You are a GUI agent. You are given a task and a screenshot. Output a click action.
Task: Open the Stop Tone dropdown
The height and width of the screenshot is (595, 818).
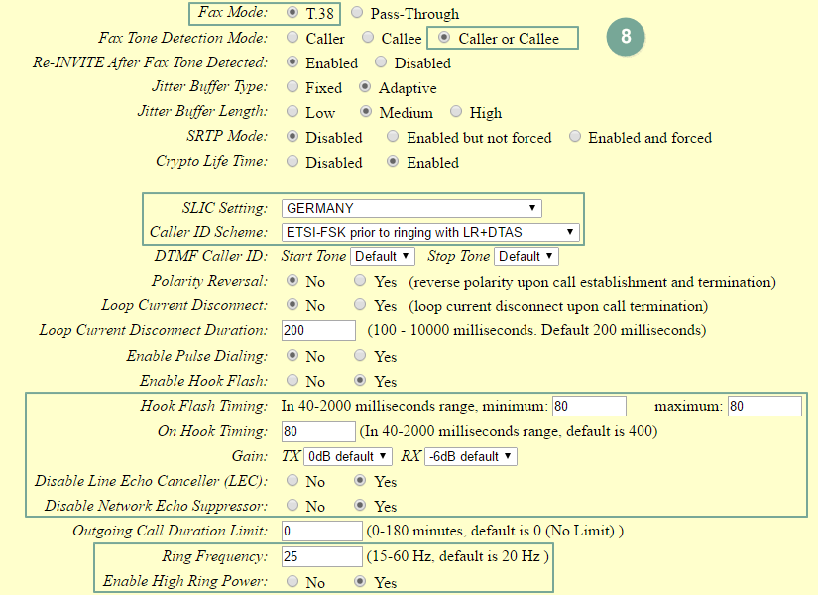coord(526,256)
